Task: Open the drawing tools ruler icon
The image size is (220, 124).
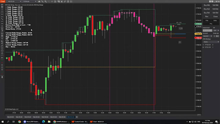Action: point(42,1)
